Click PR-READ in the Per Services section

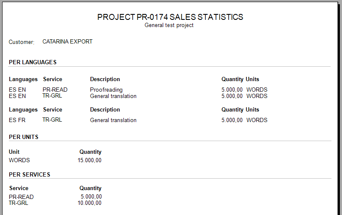point(21,197)
